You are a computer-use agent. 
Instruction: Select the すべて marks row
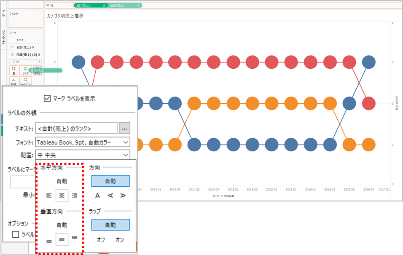25,40
